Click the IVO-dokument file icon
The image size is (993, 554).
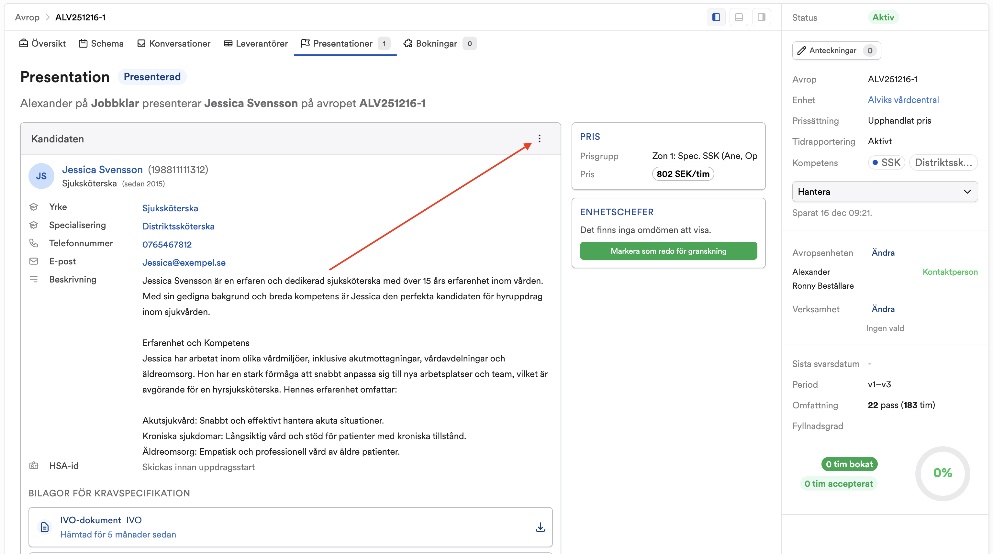pyautogui.click(x=44, y=527)
